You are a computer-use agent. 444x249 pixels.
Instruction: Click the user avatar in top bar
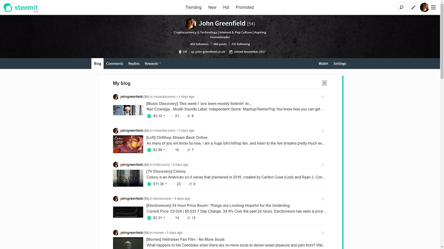tap(424, 8)
